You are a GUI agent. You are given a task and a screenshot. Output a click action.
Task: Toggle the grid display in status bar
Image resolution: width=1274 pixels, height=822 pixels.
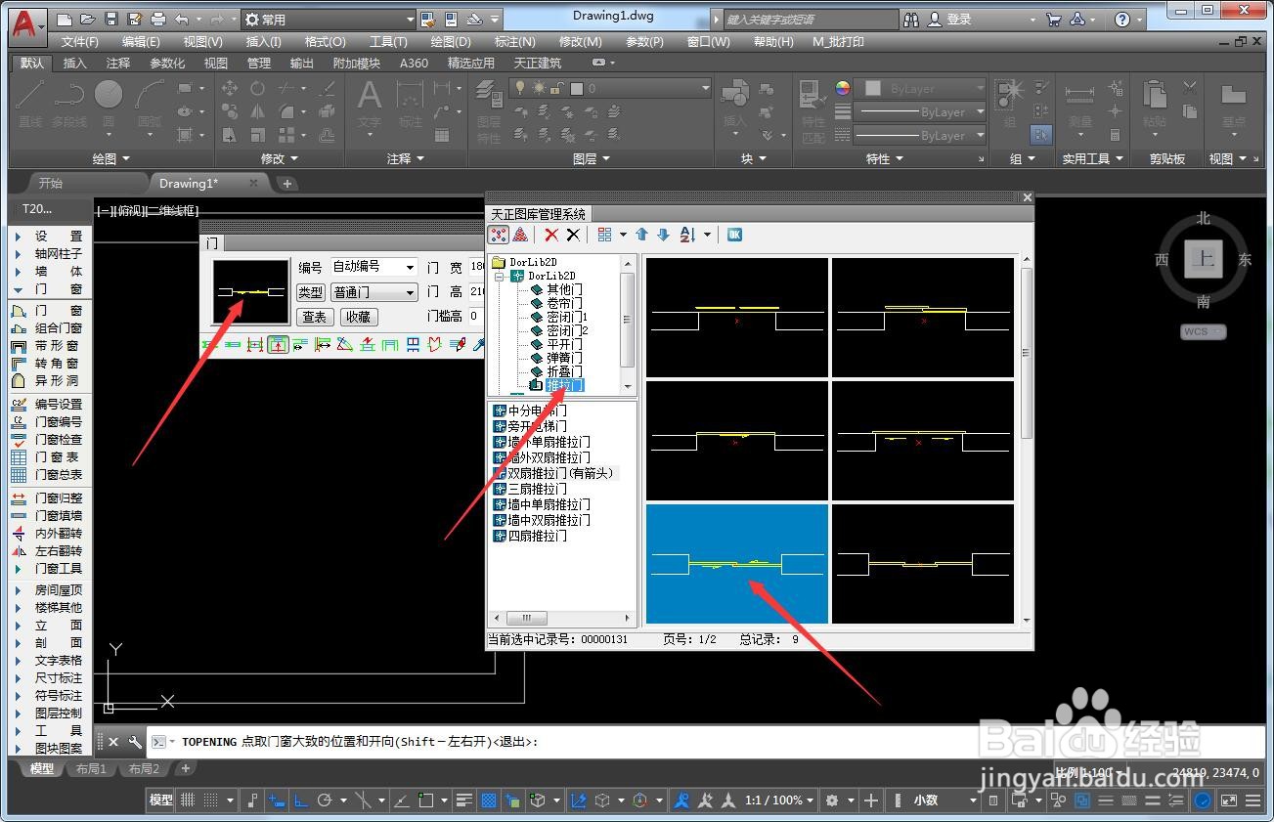pos(188,800)
